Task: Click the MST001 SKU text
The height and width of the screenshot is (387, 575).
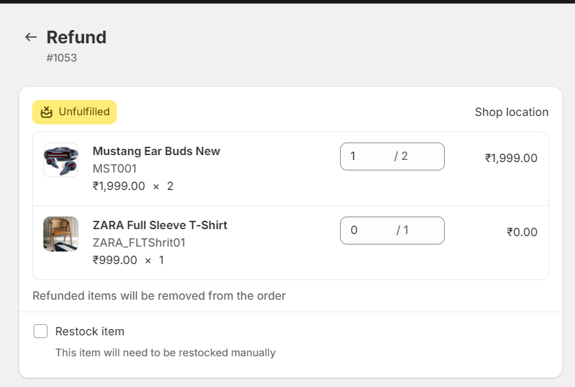Action: (115, 168)
